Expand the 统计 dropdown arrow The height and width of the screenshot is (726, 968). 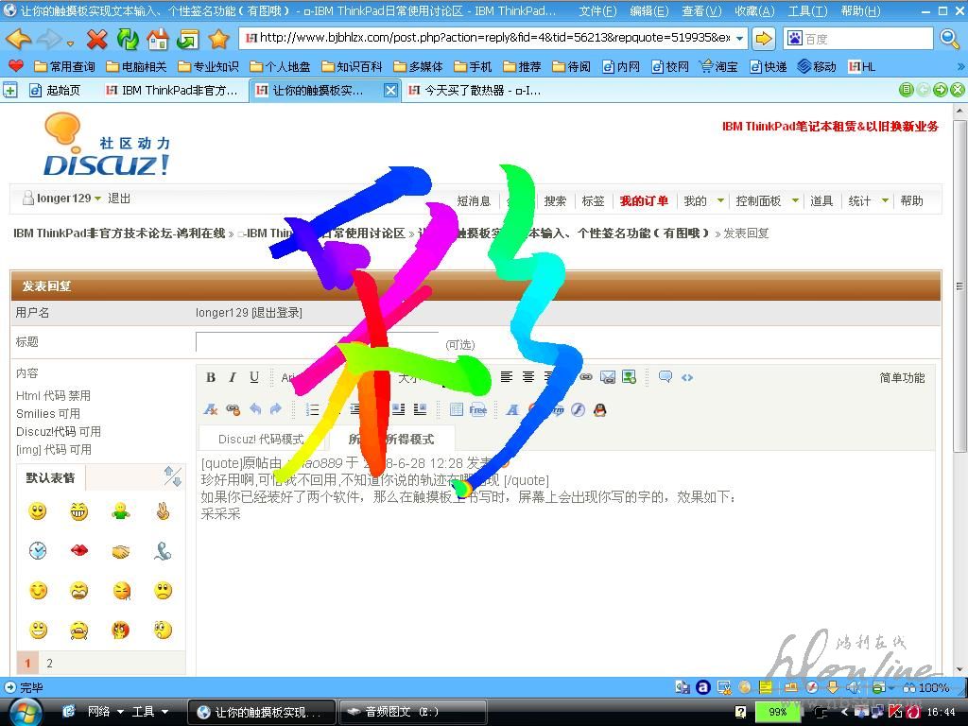coord(885,200)
